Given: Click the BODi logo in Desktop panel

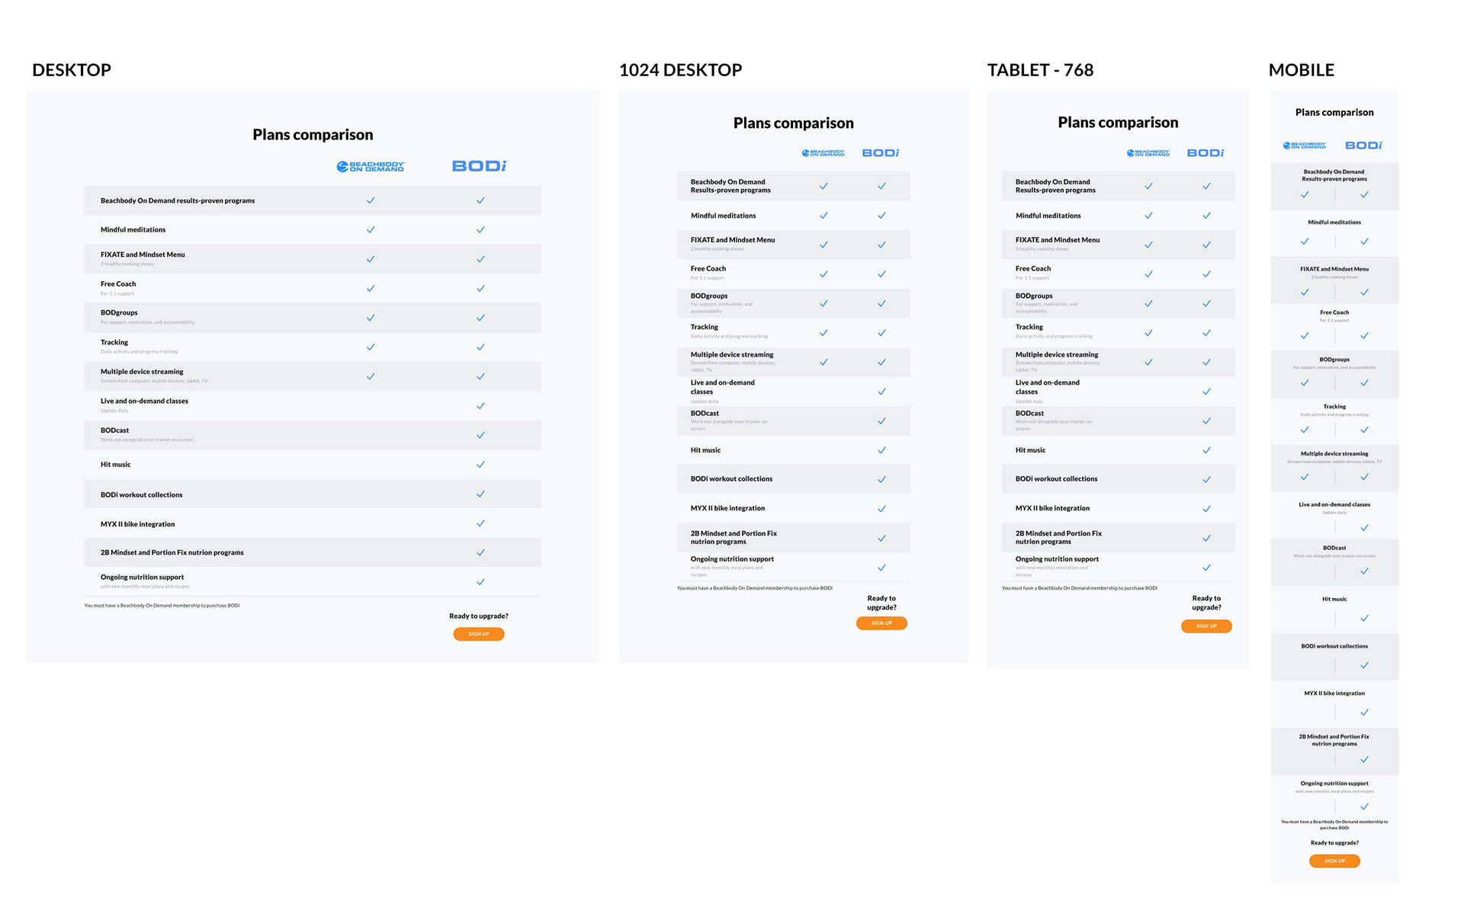Looking at the screenshot, I should pyautogui.click(x=480, y=166).
